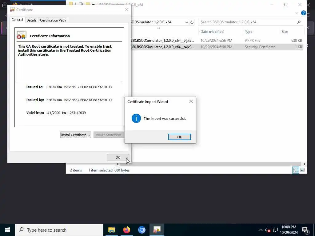
Task: Click the taskbar search box
Action: (59, 230)
